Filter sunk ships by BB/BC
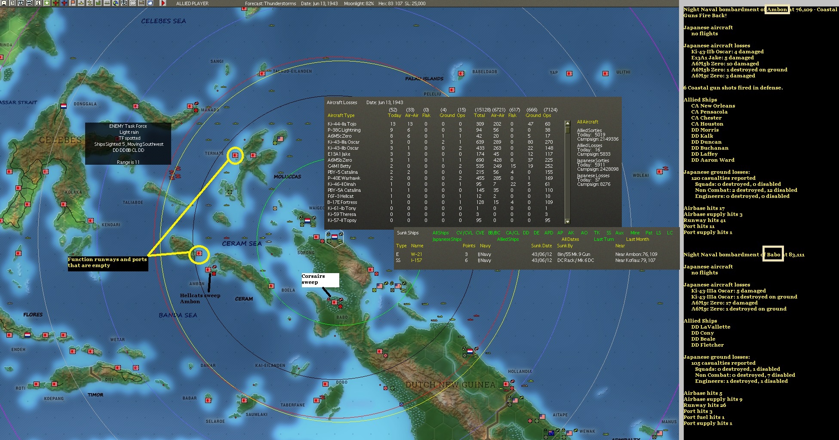Image resolution: width=839 pixels, height=440 pixels. coord(494,233)
